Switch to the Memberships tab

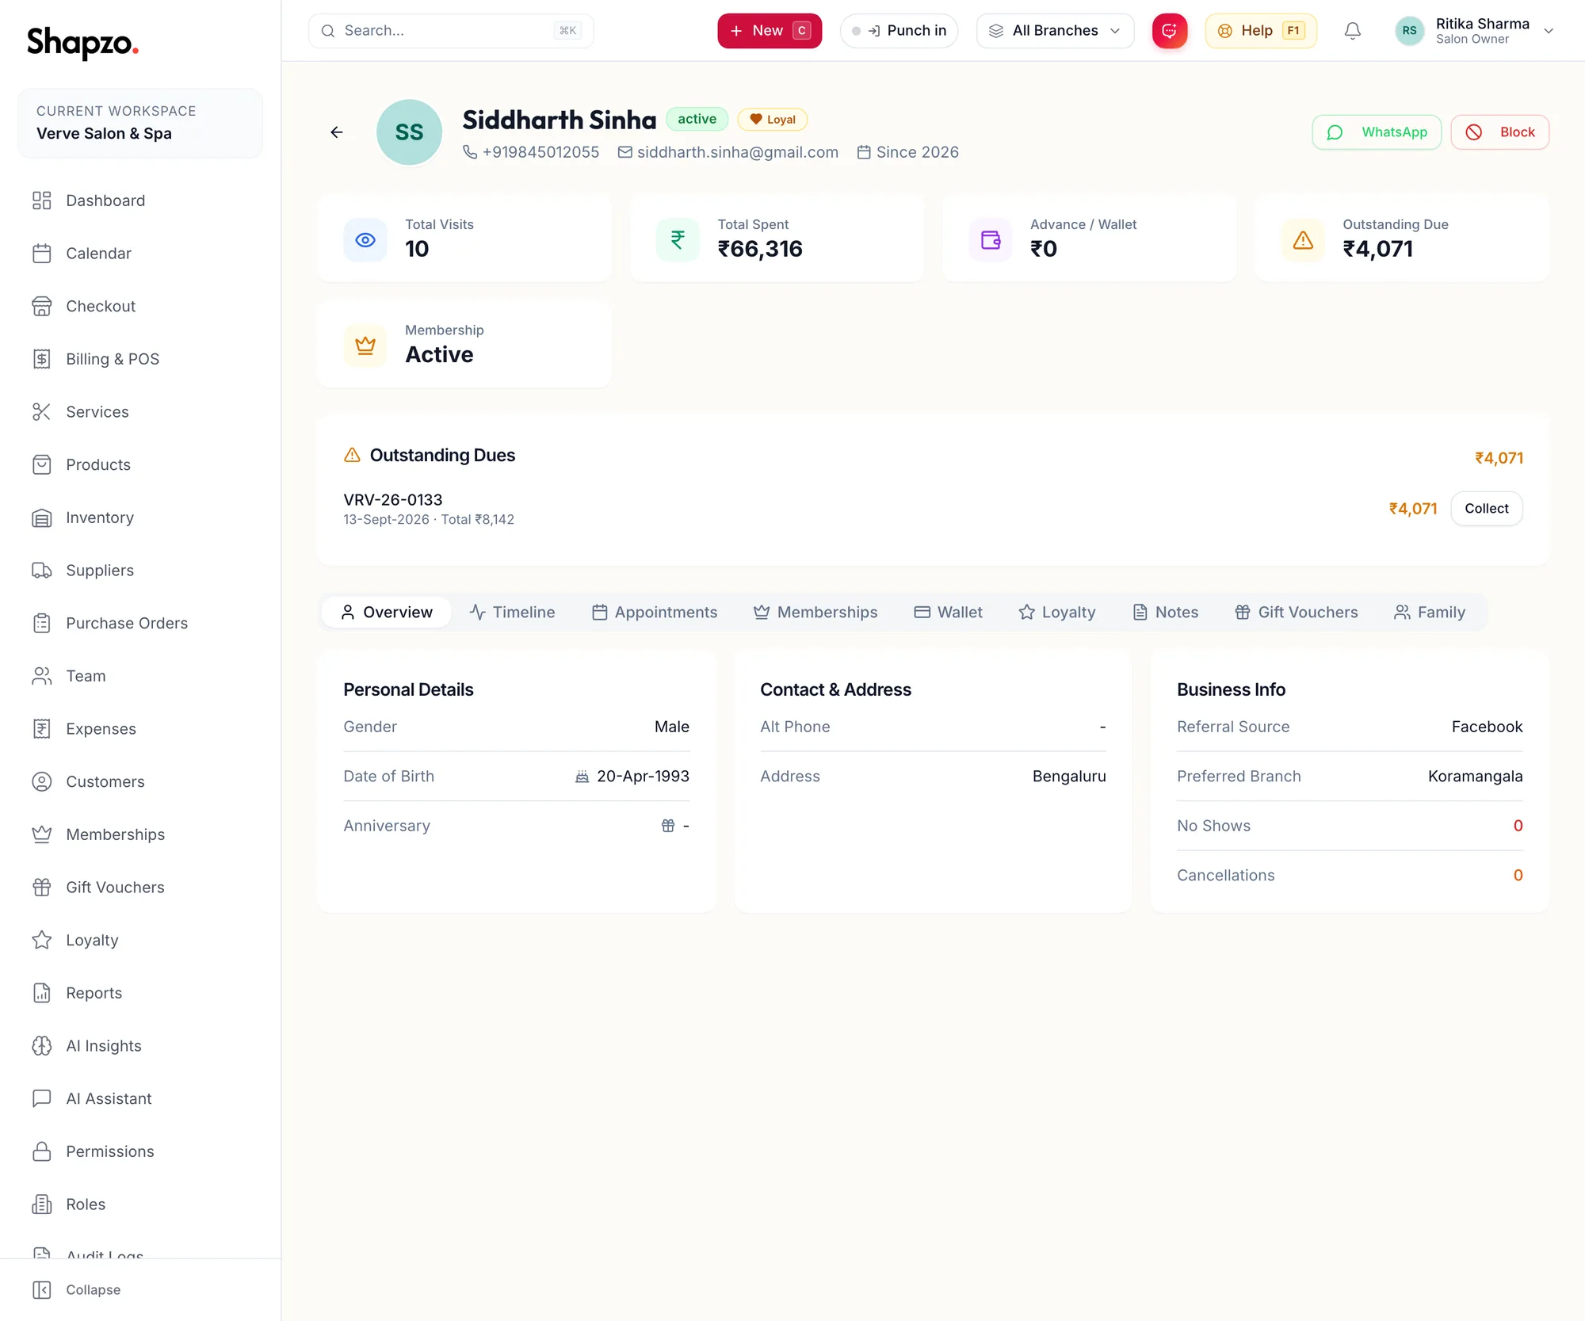pyautogui.click(x=815, y=613)
